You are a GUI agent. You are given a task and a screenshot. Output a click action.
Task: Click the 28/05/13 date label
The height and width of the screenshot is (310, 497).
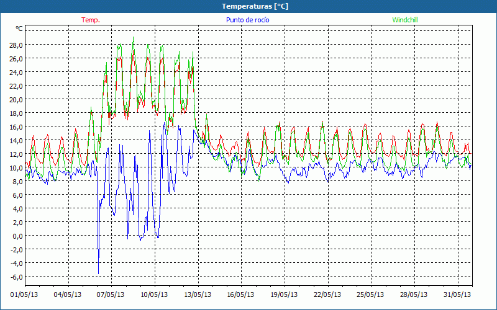click(414, 294)
